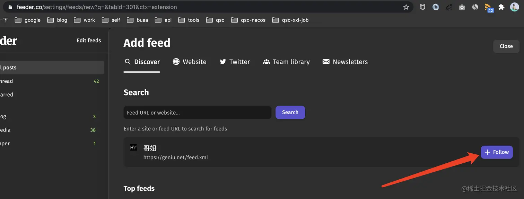Switch to the Newsletters tab
This screenshot has width=524, height=199.
345,62
